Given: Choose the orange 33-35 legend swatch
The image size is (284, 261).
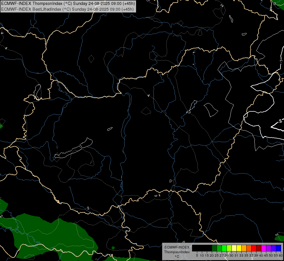Looking at the screenshot, I should (x=244, y=248).
